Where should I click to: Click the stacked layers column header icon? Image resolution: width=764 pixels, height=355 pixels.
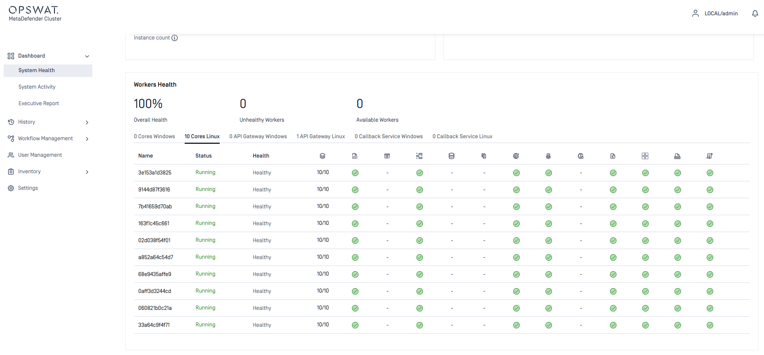coord(323,156)
